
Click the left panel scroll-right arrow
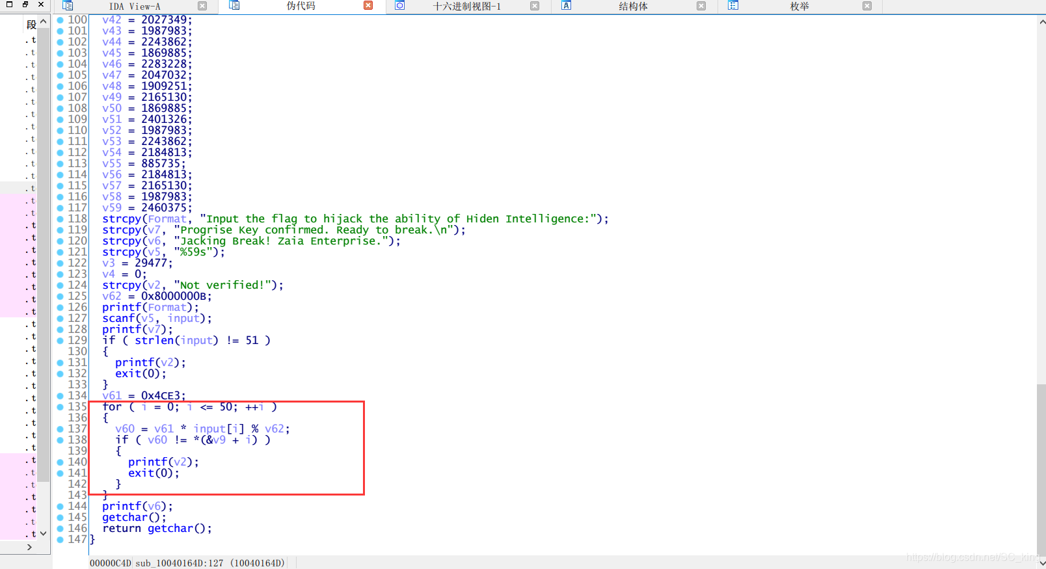click(29, 548)
